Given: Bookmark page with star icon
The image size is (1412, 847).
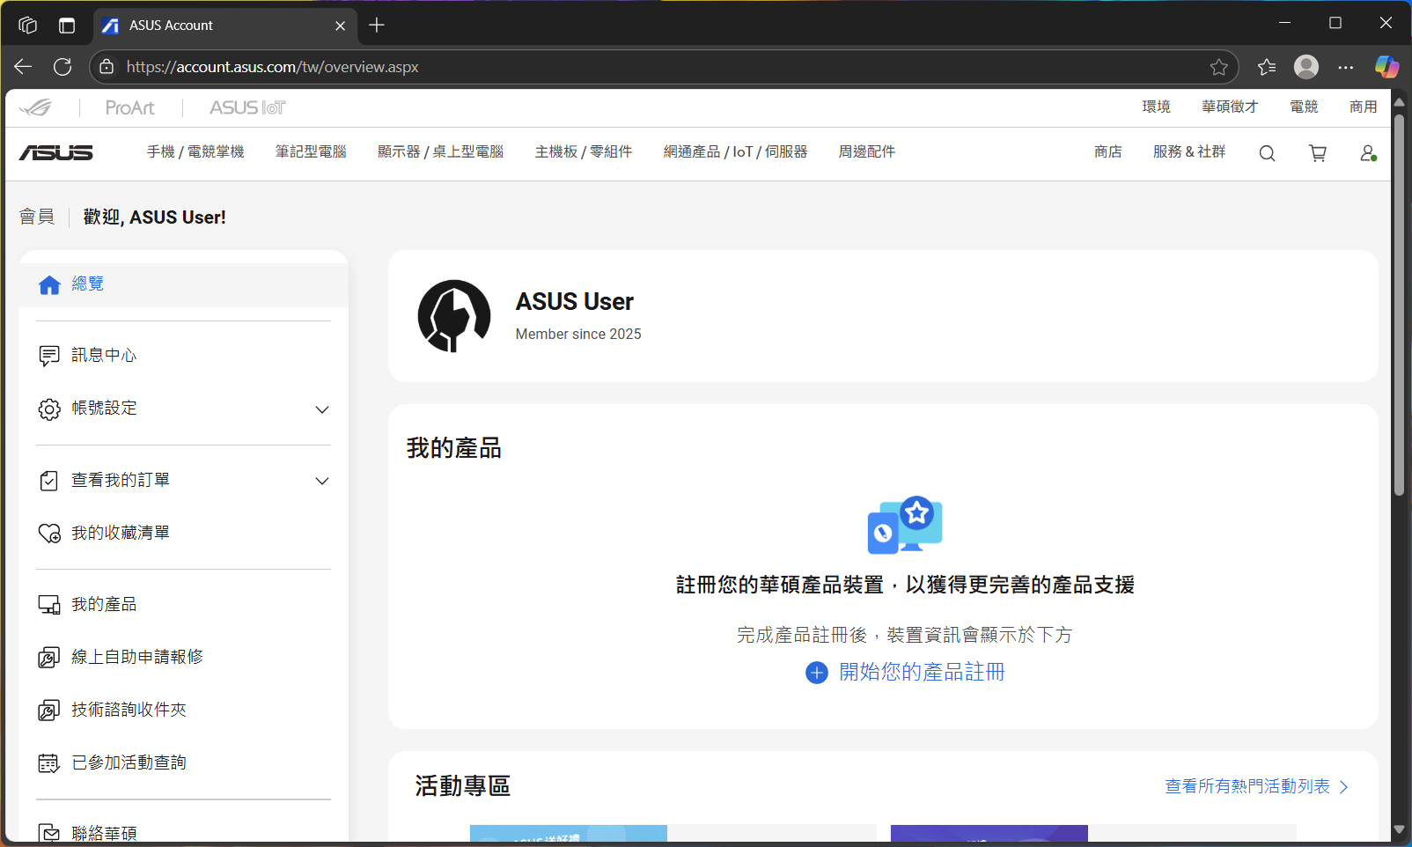Looking at the screenshot, I should [1218, 67].
